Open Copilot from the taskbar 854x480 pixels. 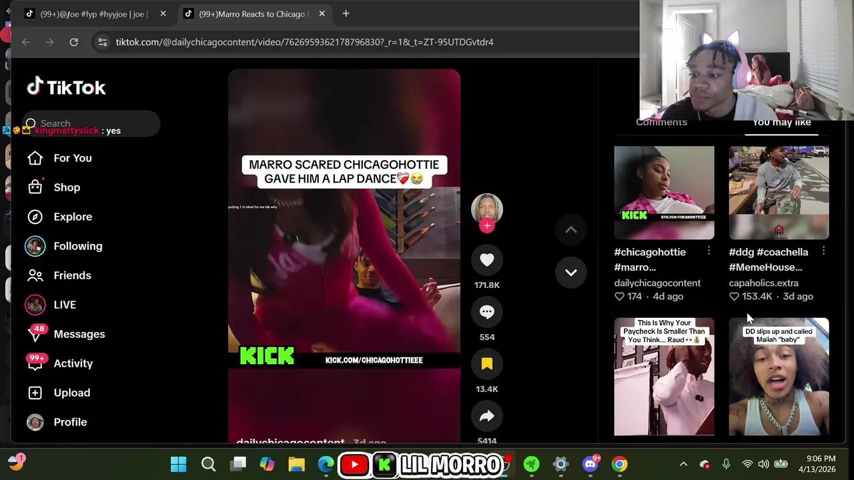[x=268, y=465]
